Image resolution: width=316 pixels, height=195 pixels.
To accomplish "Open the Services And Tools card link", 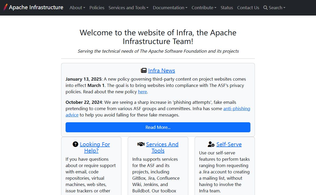I will click(x=162, y=148).
